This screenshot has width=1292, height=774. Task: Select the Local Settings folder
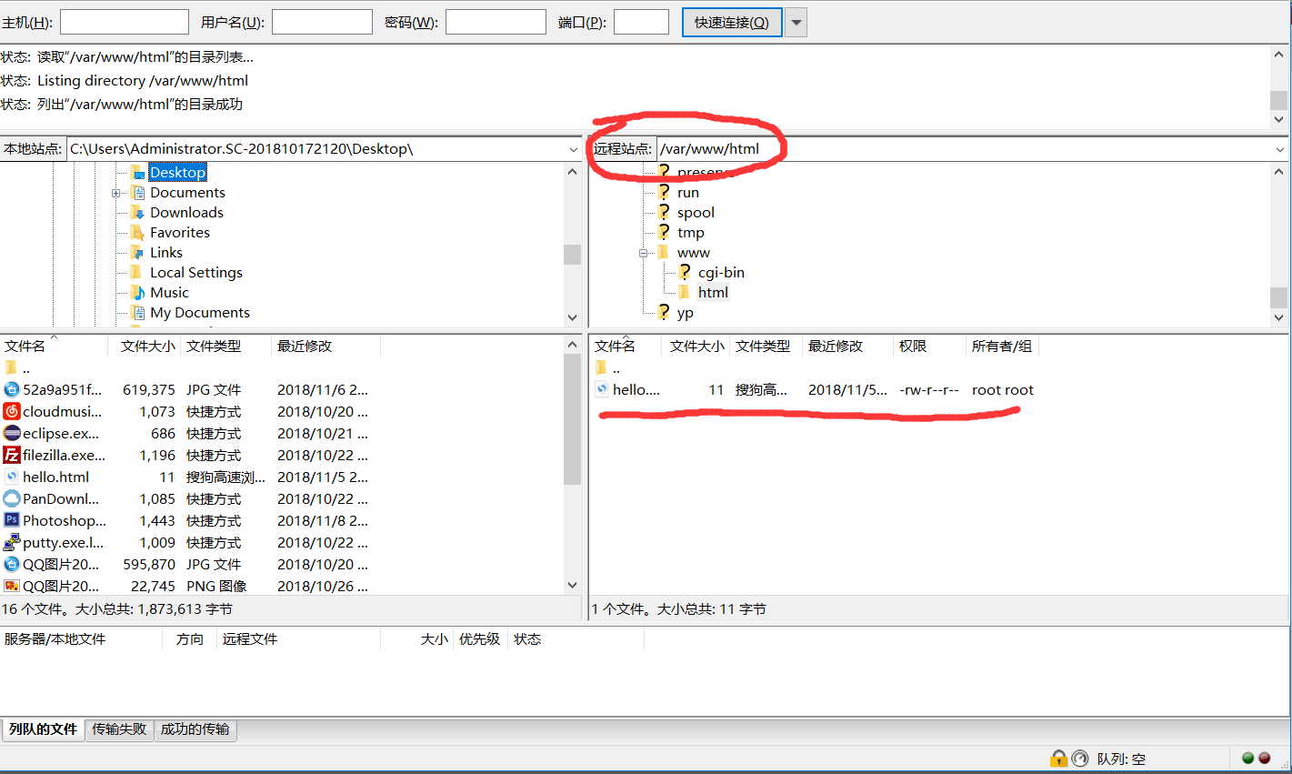pyautogui.click(x=195, y=272)
